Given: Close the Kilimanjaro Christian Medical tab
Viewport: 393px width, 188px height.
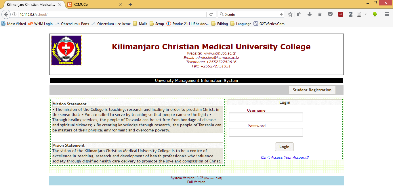Looking at the screenshot, I should click(60, 5).
